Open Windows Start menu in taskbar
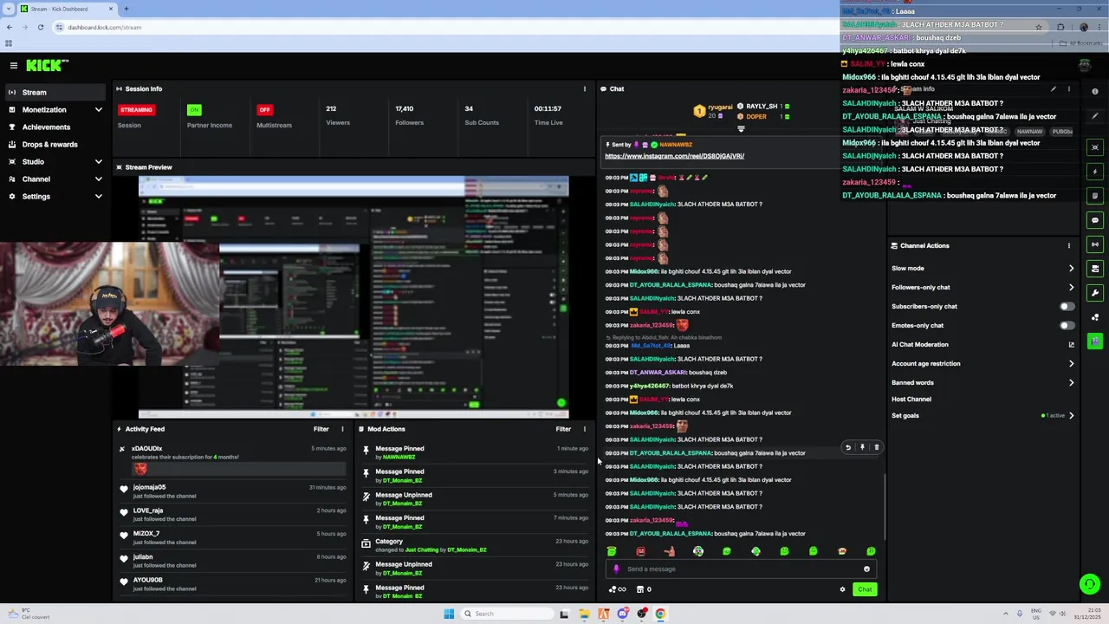Image resolution: width=1109 pixels, height=624 pixels. pyautogui.click(x=449, y=614)
